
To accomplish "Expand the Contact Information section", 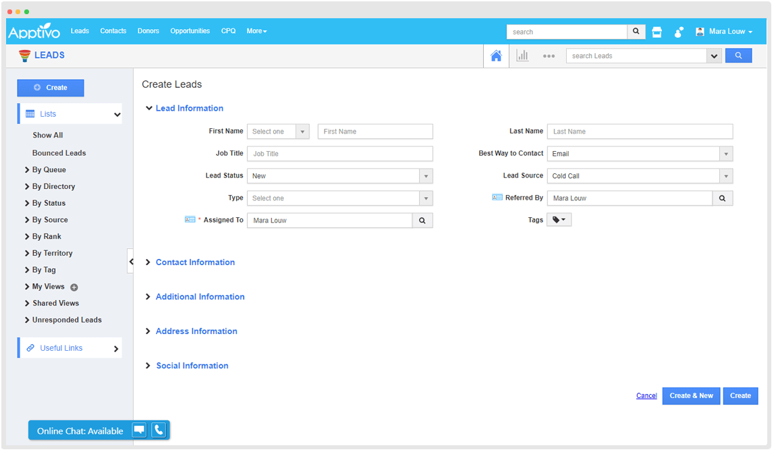I will point(195,262).
